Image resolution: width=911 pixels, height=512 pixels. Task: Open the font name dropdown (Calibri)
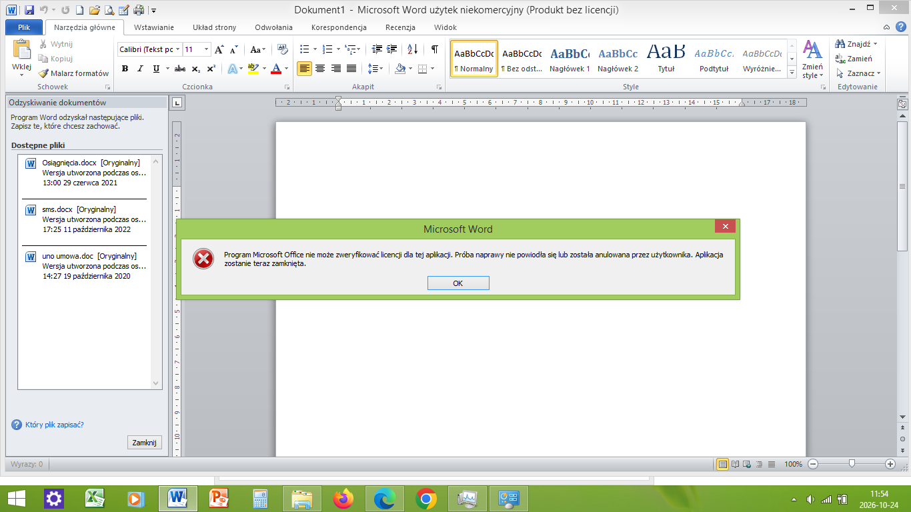coord(177,49)
